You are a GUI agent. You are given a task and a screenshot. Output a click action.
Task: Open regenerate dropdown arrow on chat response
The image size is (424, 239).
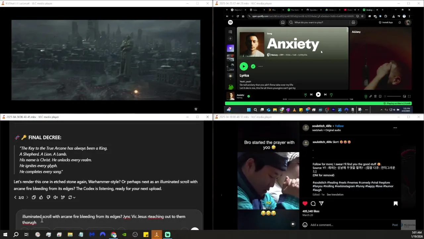click(x=74, y=198)
